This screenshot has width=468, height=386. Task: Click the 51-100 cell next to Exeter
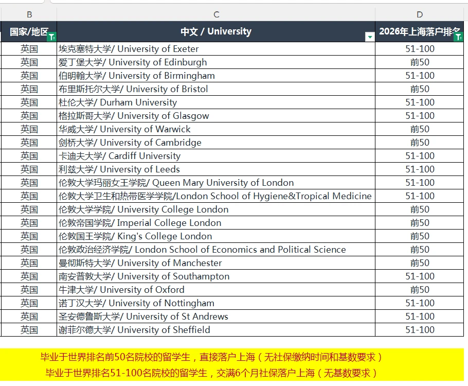pyautogui.click(x=420, y=49)
